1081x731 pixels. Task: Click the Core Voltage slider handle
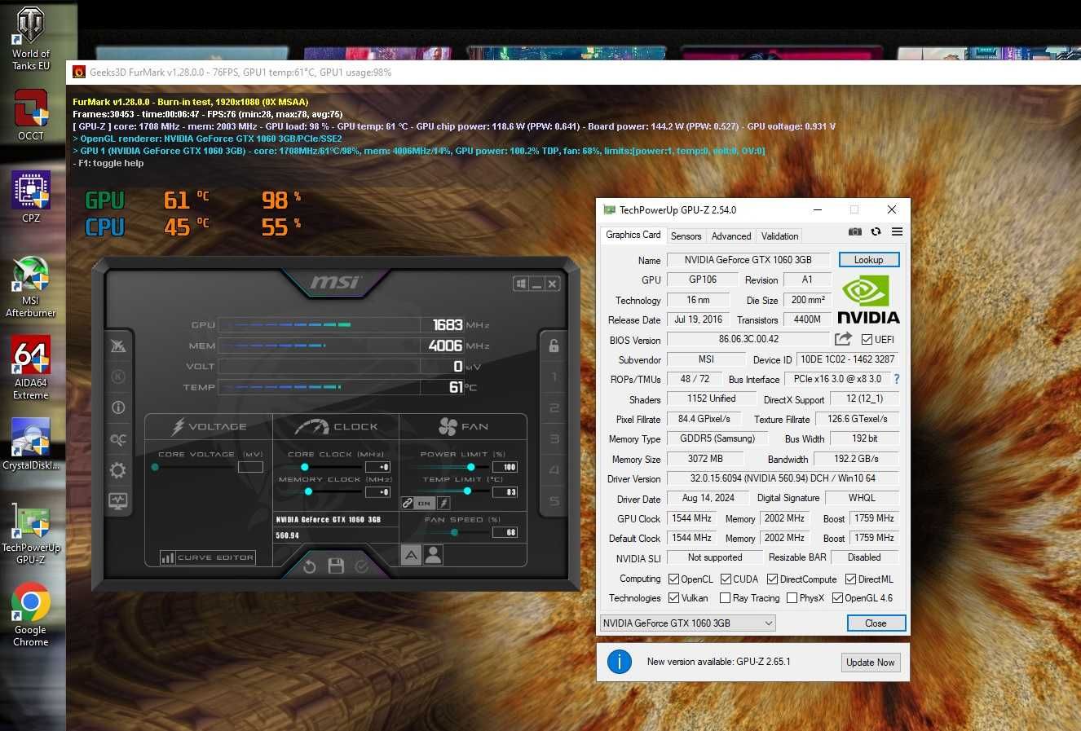pyautogui.click(x=155, y=467)
